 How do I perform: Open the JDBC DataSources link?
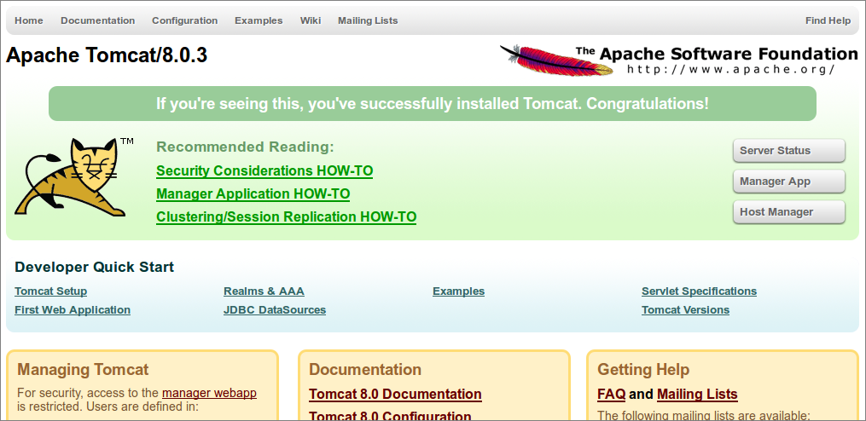(275, 310)
